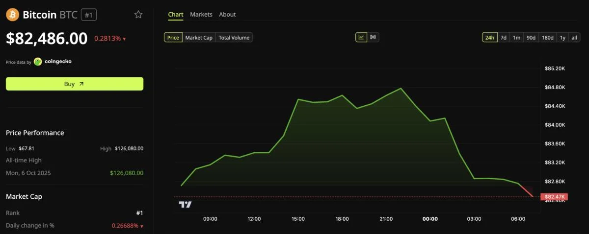Click the TradingView logo on chart
This screenshot has width=589, height=234.
pyautogui.click(x=185, y=204)
